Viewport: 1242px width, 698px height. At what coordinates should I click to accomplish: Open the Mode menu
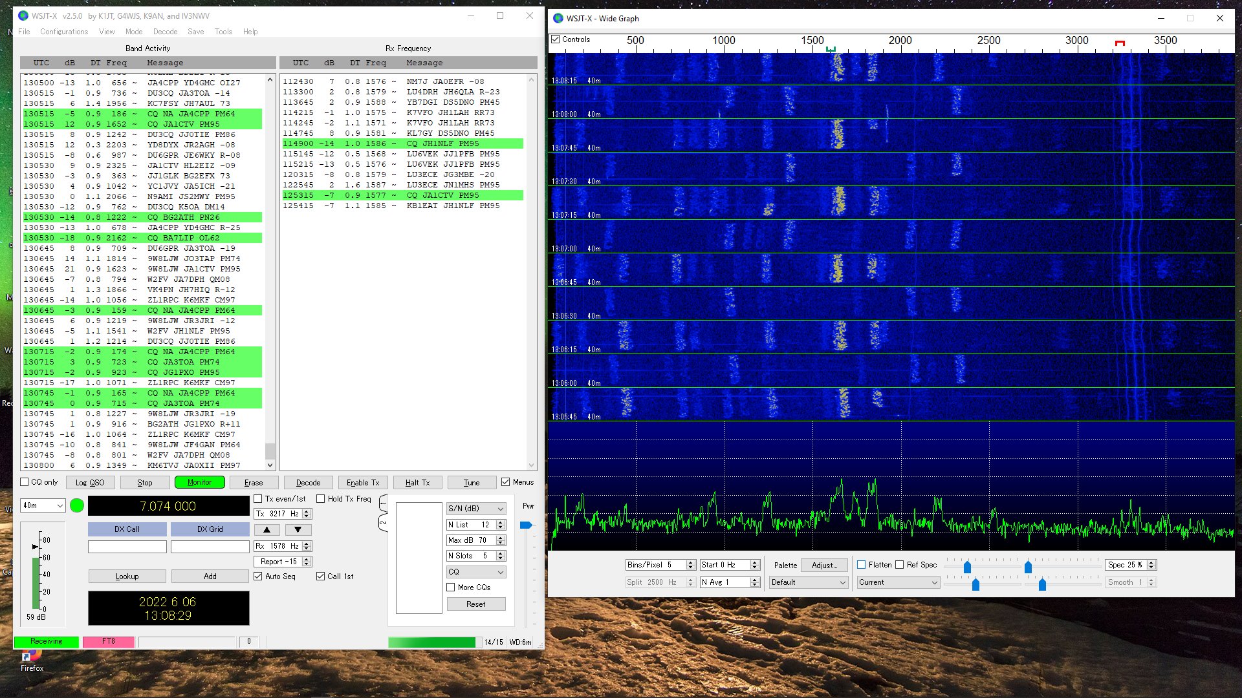point(134,32)
